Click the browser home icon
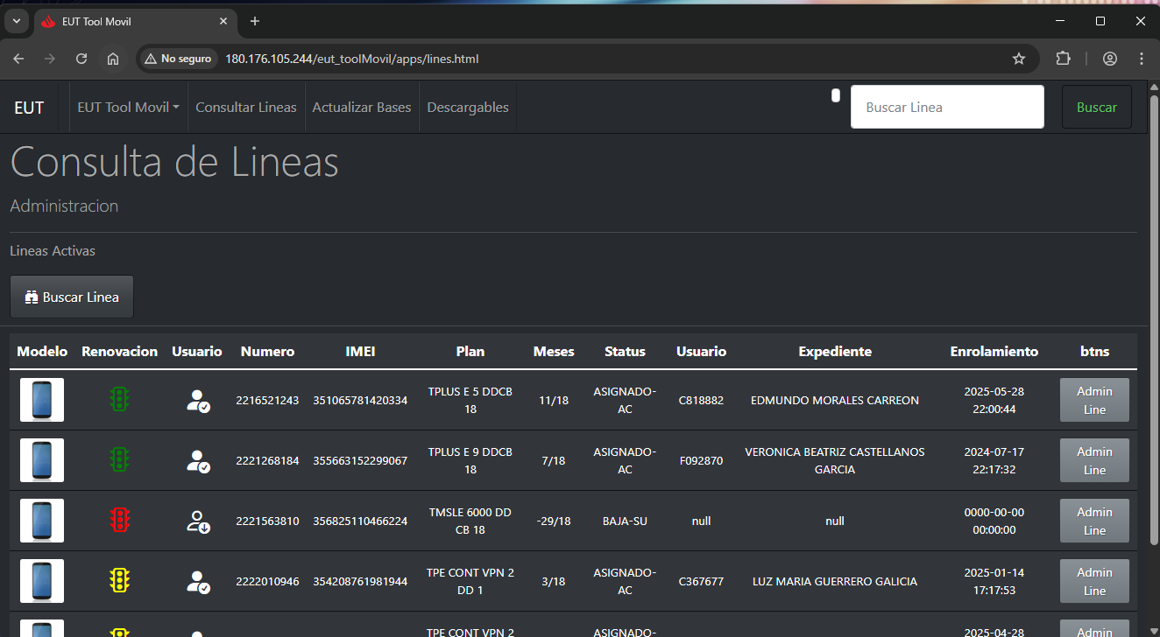 pyautogui.click(x=113, y=59)
